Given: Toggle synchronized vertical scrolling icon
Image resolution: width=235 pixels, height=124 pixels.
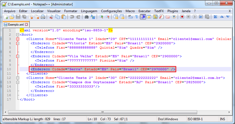Looking at the screenshot, I should coord(116,17).
